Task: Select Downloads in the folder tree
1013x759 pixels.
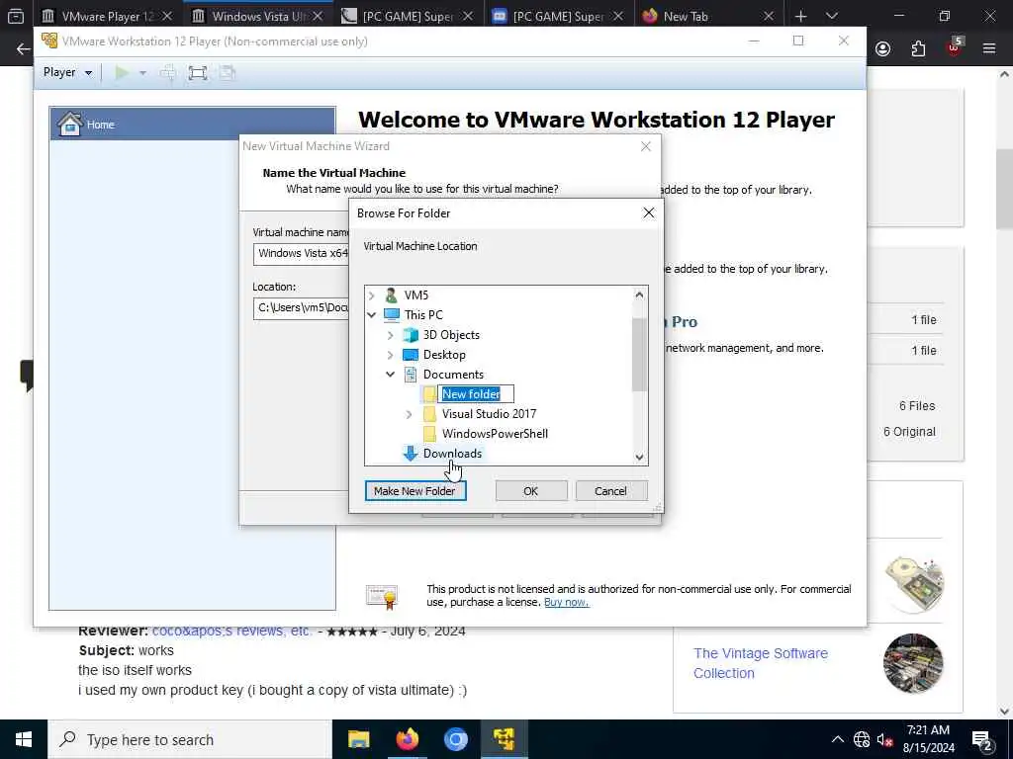Action: 452,454
